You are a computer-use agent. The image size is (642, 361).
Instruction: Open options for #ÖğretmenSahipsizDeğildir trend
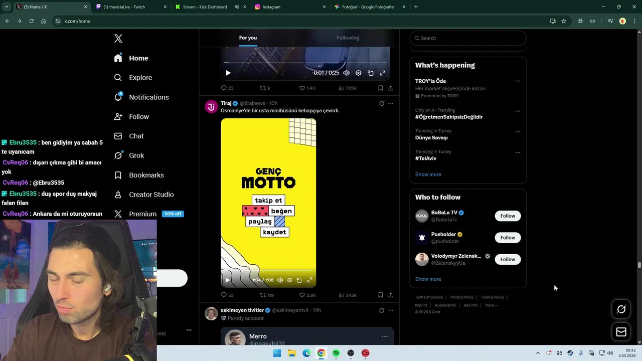[x=518, y=111]
